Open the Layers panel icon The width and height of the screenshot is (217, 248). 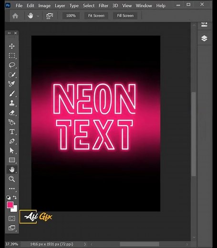204,38
